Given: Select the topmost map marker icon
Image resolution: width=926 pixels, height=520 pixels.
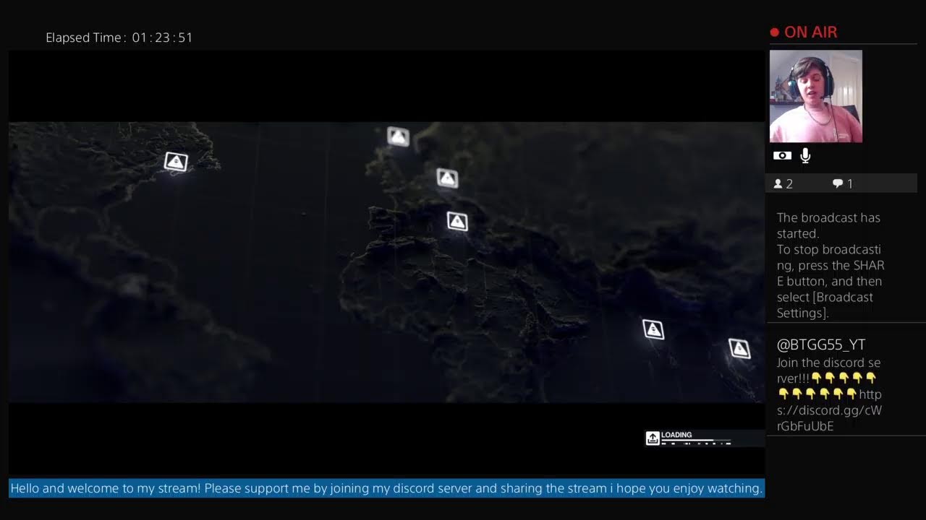Looking at the screenshot, I should pos(398,136).
